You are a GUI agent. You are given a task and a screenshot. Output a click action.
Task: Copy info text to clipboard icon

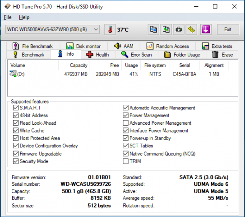[x=153, y=29]
